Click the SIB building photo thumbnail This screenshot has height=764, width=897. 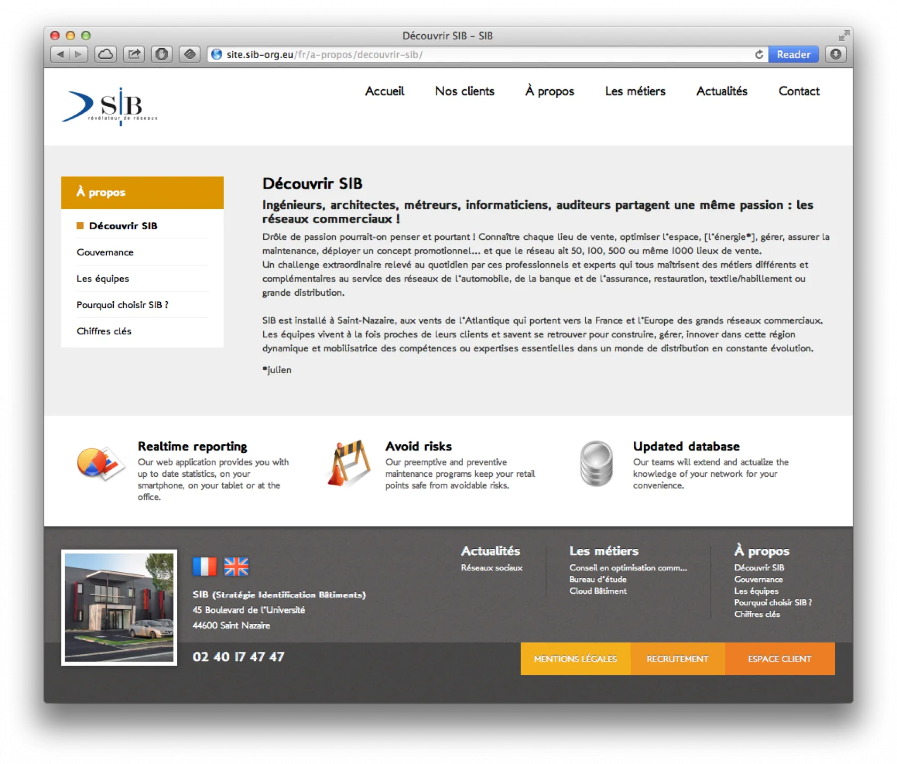119,608
